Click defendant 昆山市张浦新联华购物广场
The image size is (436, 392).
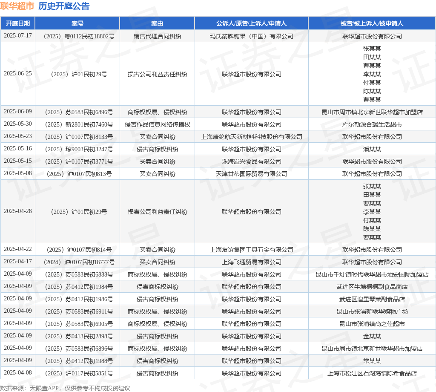372,312
